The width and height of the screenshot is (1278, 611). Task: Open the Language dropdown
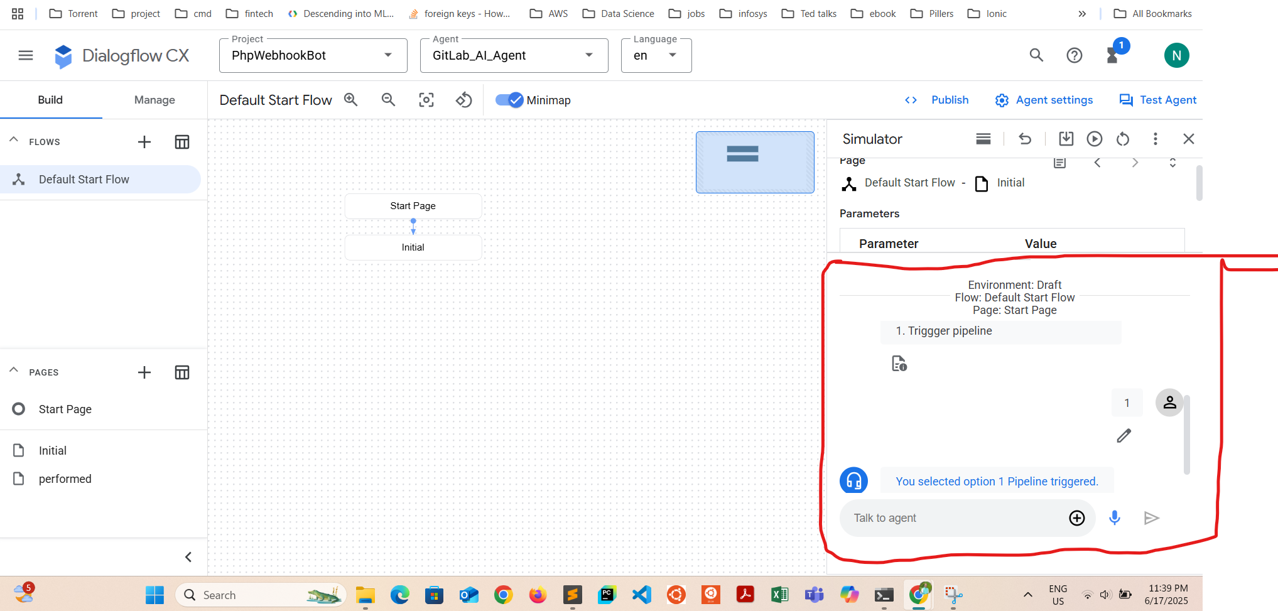coord(656,55)
